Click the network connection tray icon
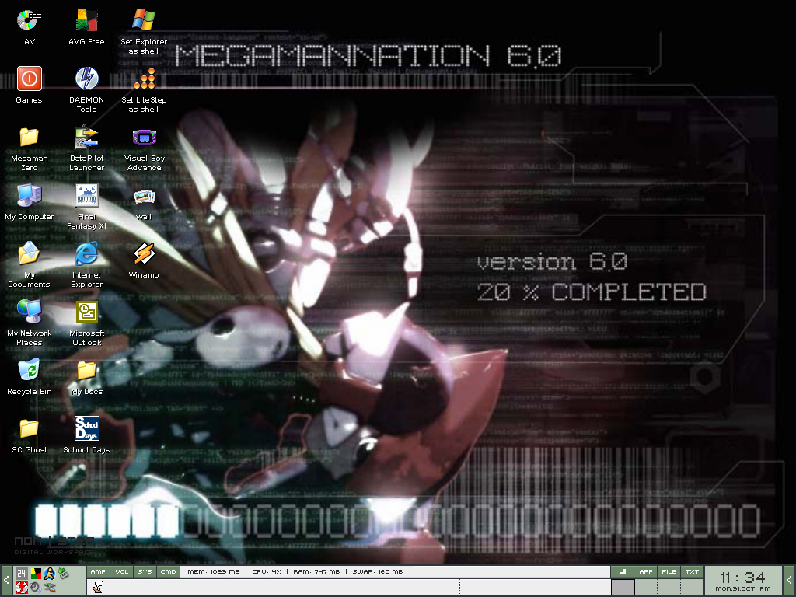The image size is (796, 597). [50, 588]
